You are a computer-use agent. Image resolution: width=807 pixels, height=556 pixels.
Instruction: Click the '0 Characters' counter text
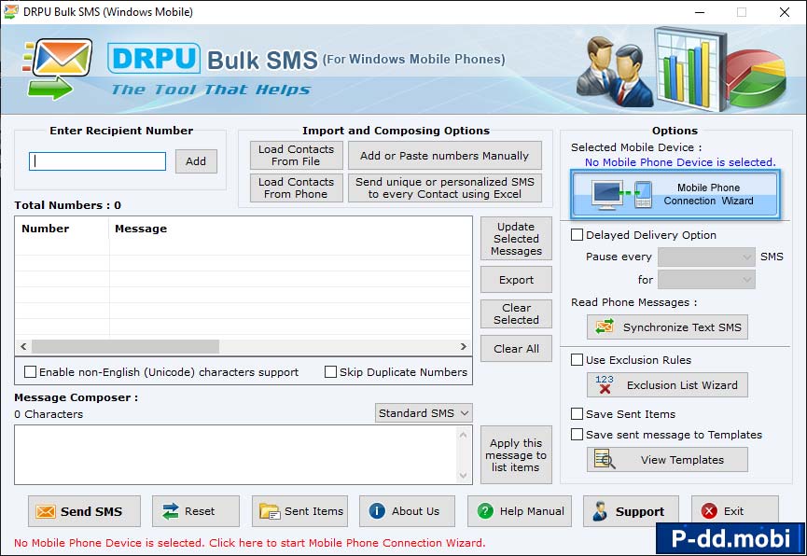click(x=49, y=414)
